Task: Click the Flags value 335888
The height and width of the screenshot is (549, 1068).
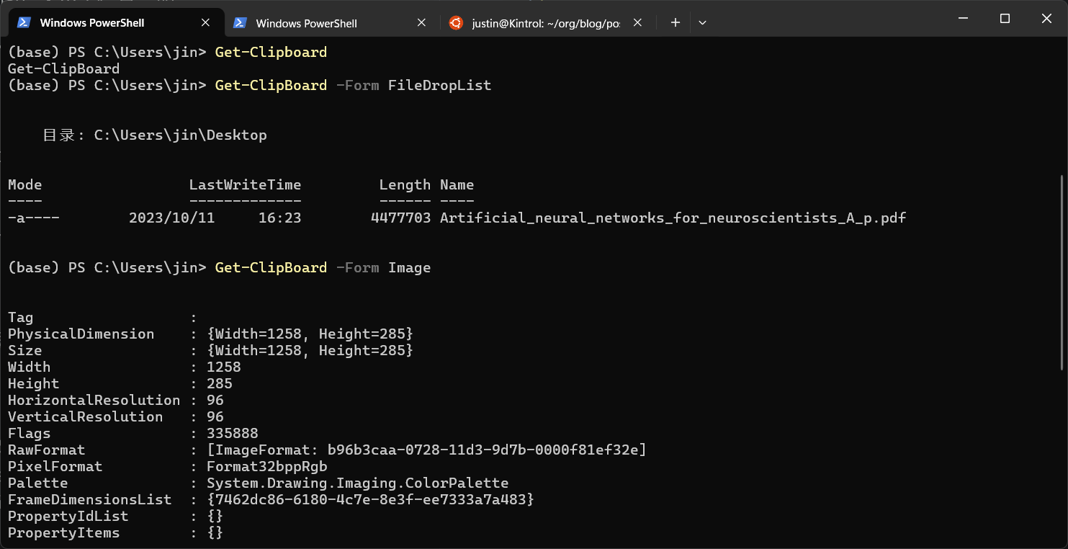Action: (232, 434)
